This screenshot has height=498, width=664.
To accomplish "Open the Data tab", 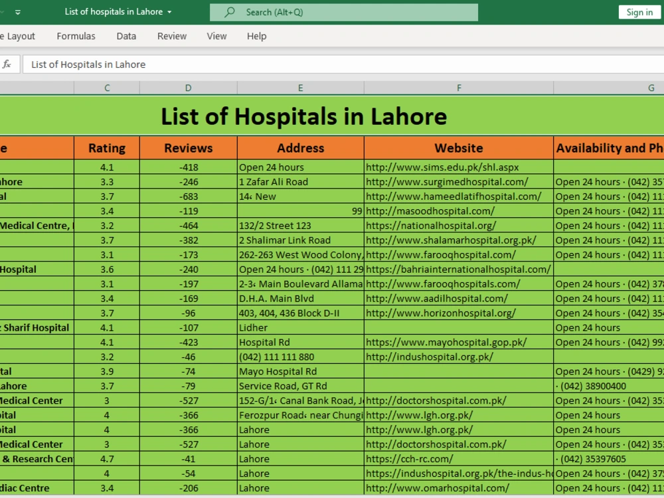I will click(x=126, y=36).
